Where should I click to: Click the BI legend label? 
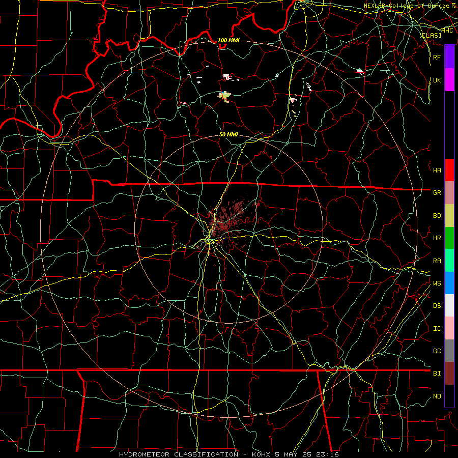click(x=437, y=374)
